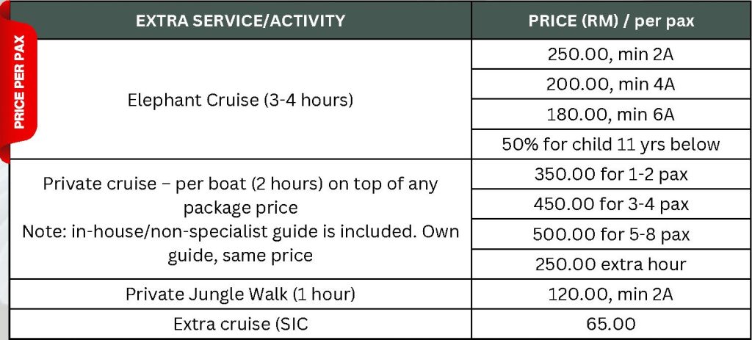The image size is (752, 340).
Task: Select the EXTRA SERVICE/ACTIVITY column header
Action: click(x=240, y=21)
